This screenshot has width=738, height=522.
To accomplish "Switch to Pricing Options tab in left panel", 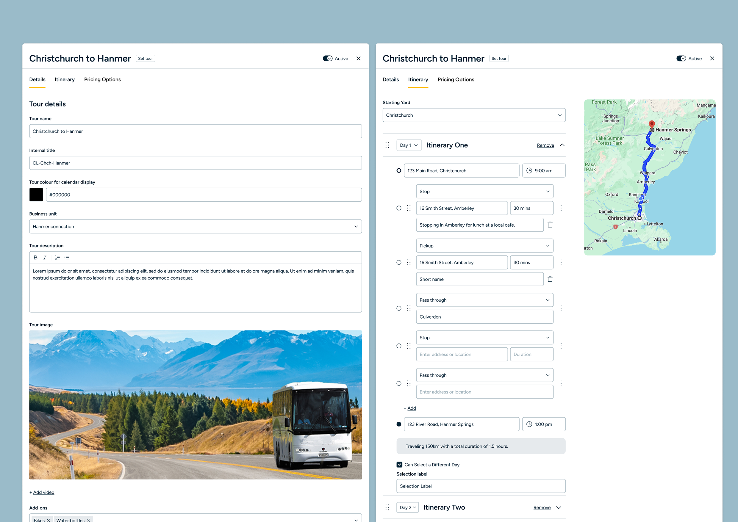I will coord(102,79).
